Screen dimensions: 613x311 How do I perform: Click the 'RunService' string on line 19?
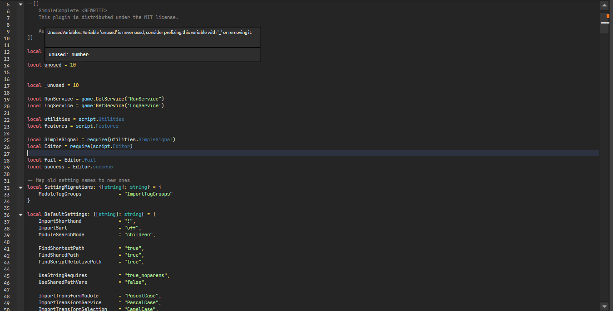click(143, 99)
